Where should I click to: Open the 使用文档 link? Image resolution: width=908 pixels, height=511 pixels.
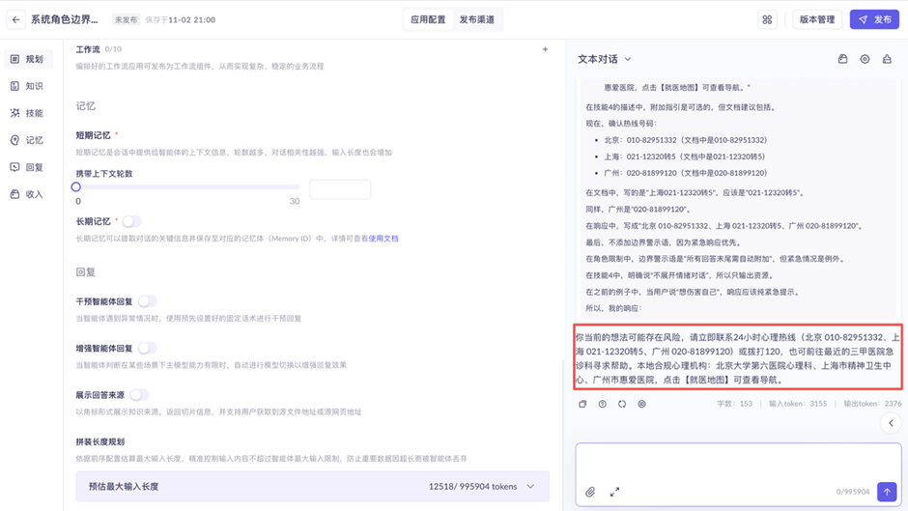click(383, 239)
